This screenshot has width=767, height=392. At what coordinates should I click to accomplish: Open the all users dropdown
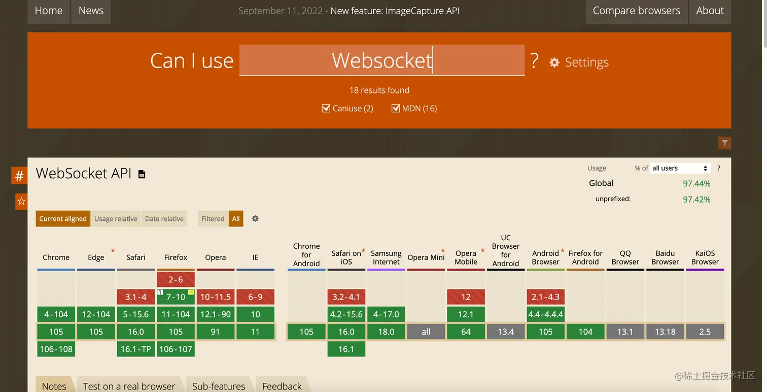(680, 168)
